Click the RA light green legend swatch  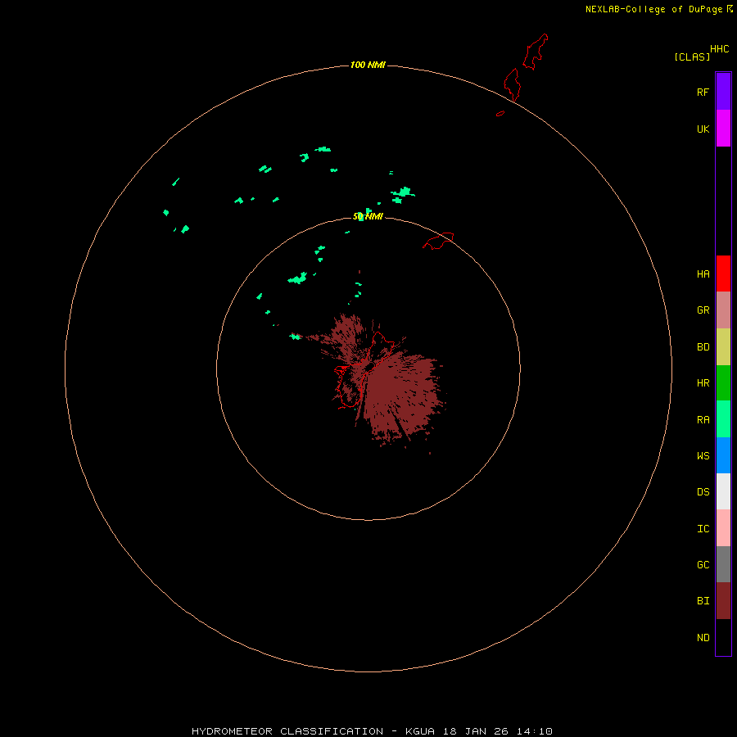[x=723, y=419]
